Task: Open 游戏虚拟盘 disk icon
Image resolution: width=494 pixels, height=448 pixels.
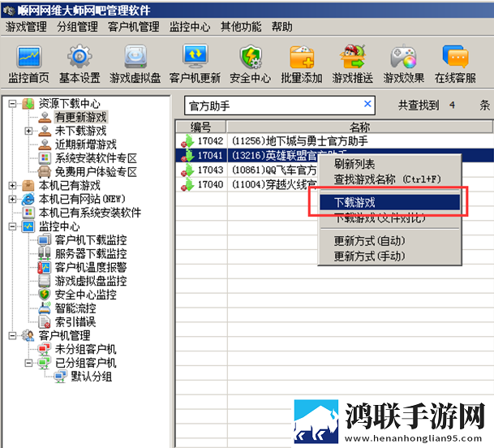Action: (x=135, y=57)
